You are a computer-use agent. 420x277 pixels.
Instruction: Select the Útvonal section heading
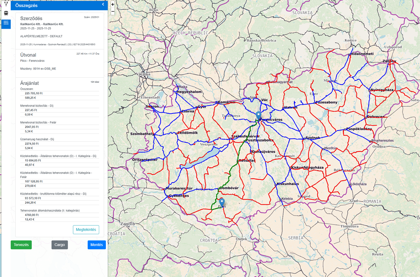pos(28,55)
